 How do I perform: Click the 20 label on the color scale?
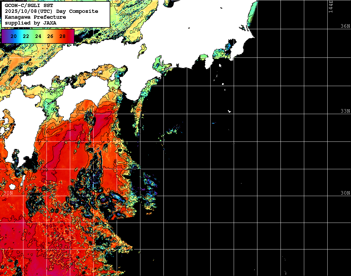pos(13,36)
